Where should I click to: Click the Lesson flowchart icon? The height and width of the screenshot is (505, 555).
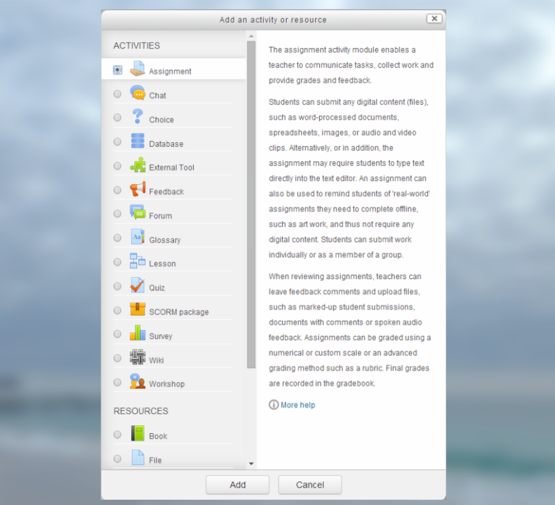click(x=138, y=261)
